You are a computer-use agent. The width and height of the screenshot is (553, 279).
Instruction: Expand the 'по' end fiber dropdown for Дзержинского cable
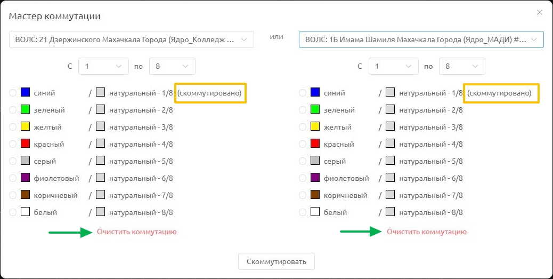tap(172, 66)
